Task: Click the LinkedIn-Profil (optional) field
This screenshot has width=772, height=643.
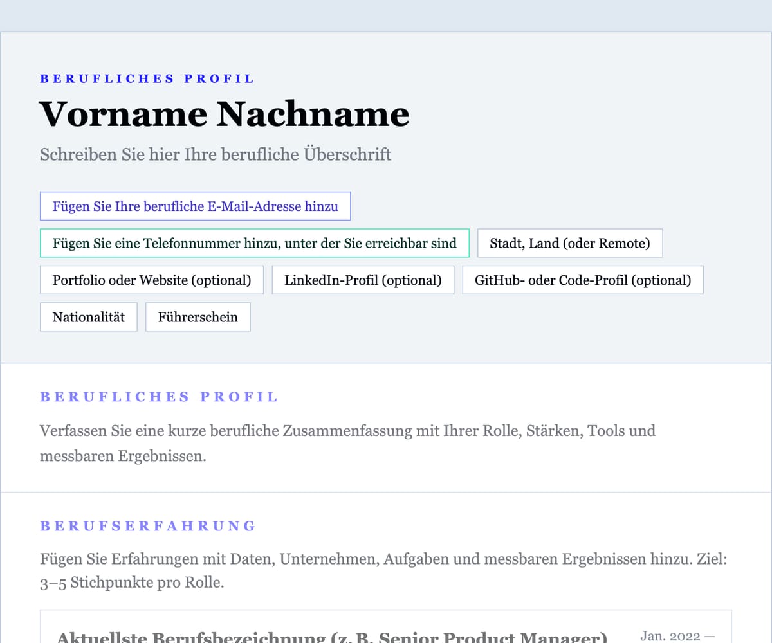Action: 363,280
